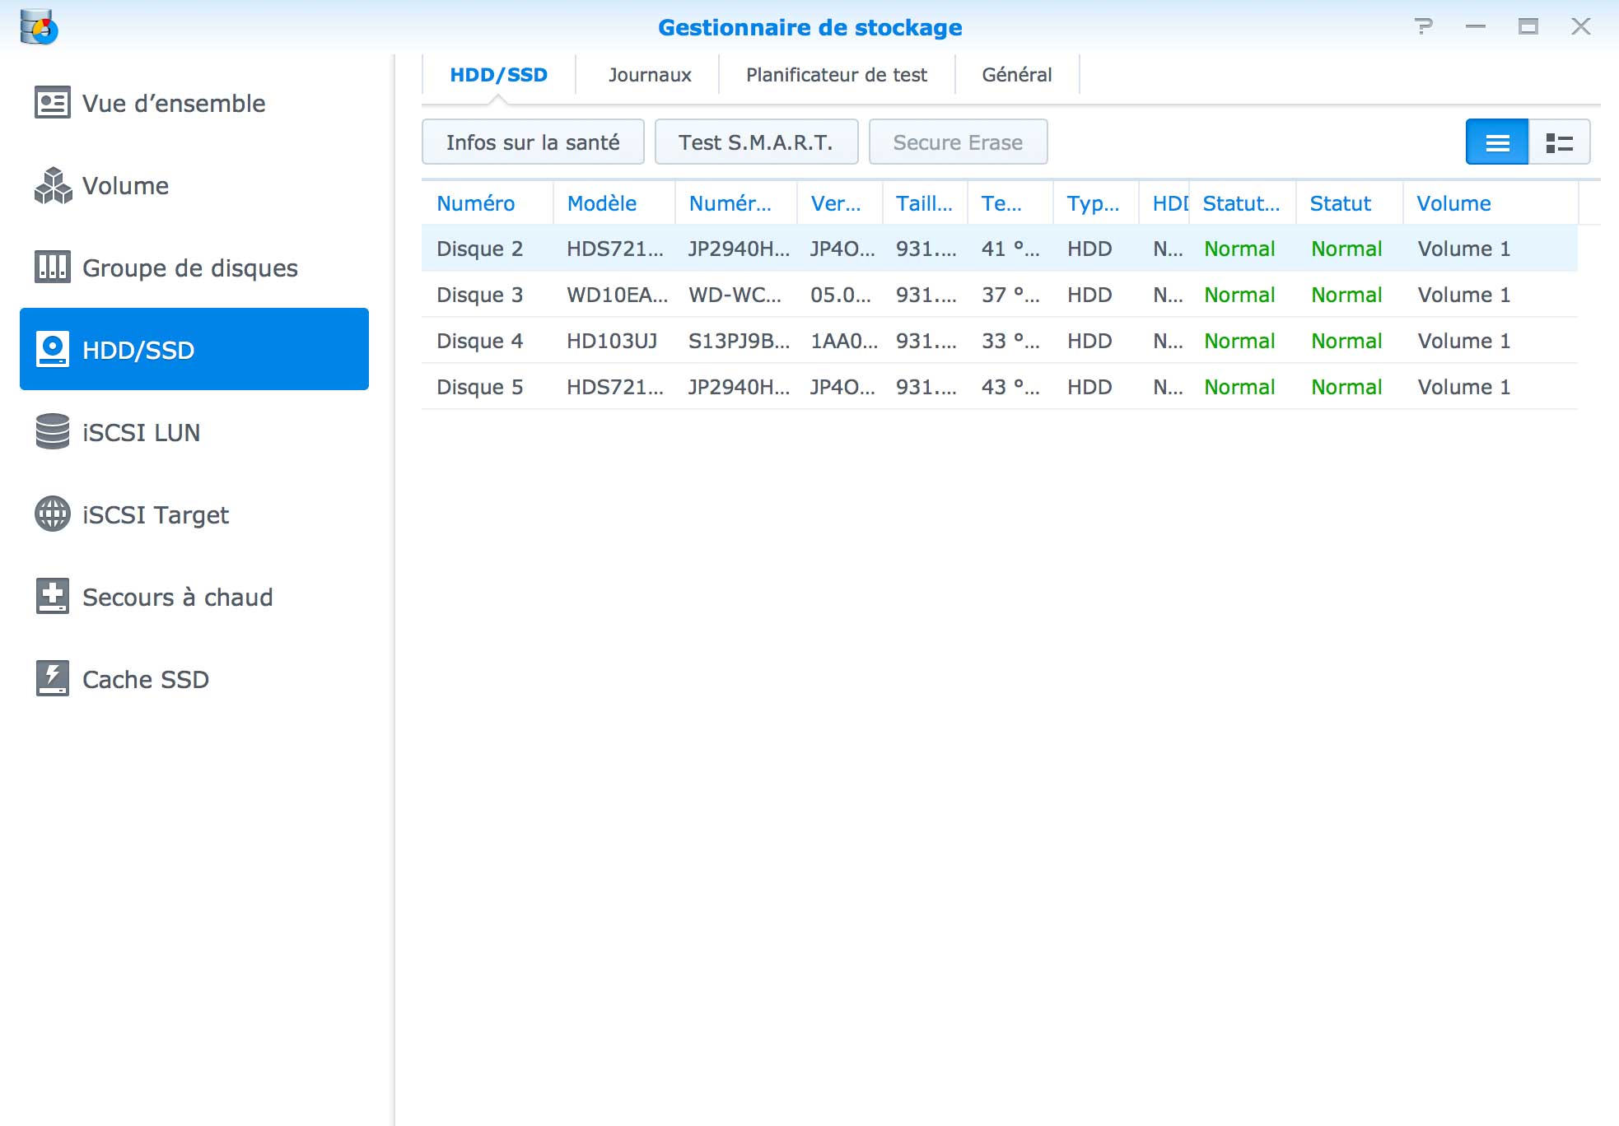Screen dimensions: 1619x1126
Task: Open the Cache SSD lightning icon
Action: (x=52, y=679)
